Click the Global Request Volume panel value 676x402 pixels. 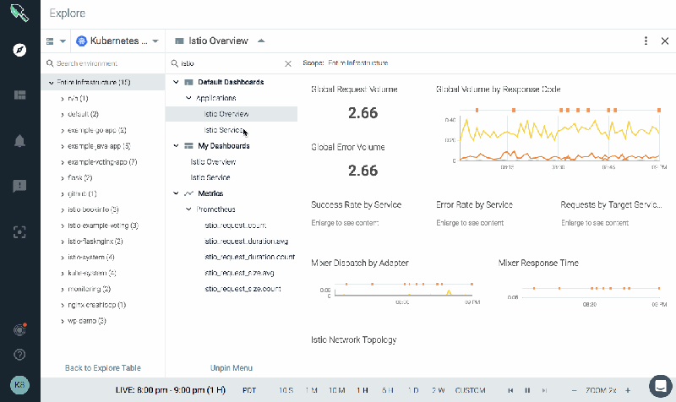pyautogui.click(x=363, y=113)
